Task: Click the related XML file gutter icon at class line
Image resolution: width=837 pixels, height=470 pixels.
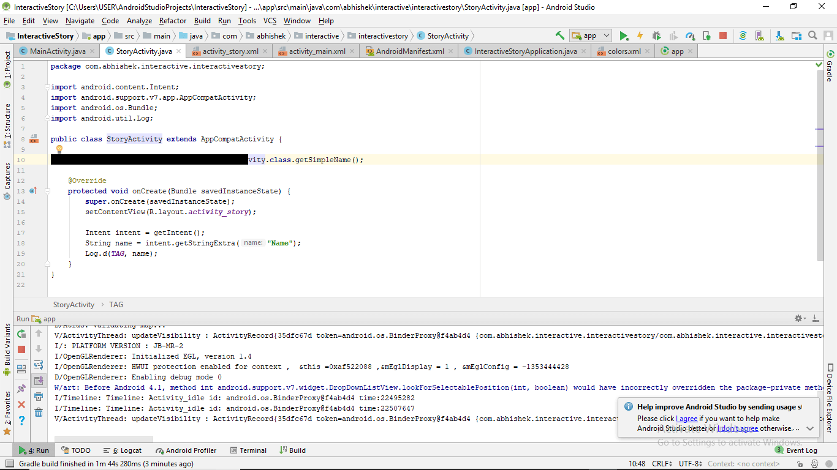Action: tap(34, 140)
